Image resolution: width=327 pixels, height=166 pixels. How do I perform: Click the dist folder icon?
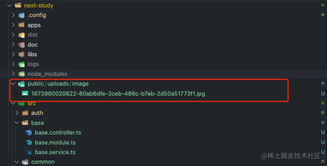[x=21, y=35]
